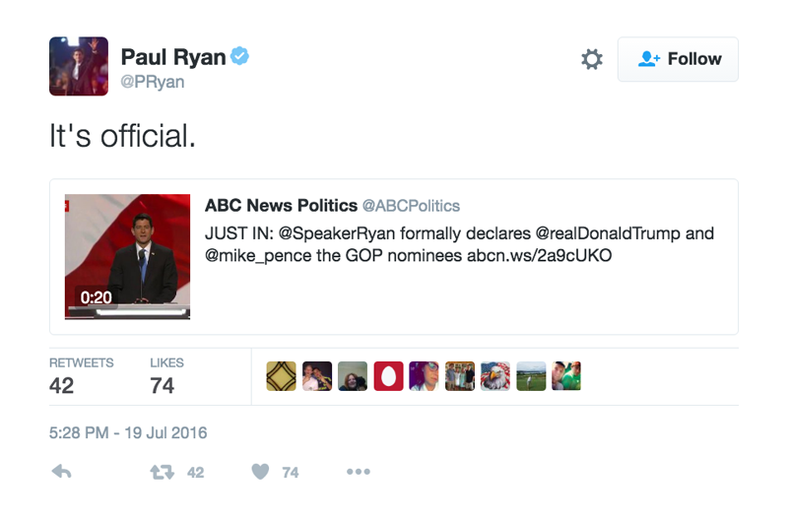The width and height of the screenshot is (788, 522).
Task: Open the yellow diamond pattern avatar
Action: [282, 376]
